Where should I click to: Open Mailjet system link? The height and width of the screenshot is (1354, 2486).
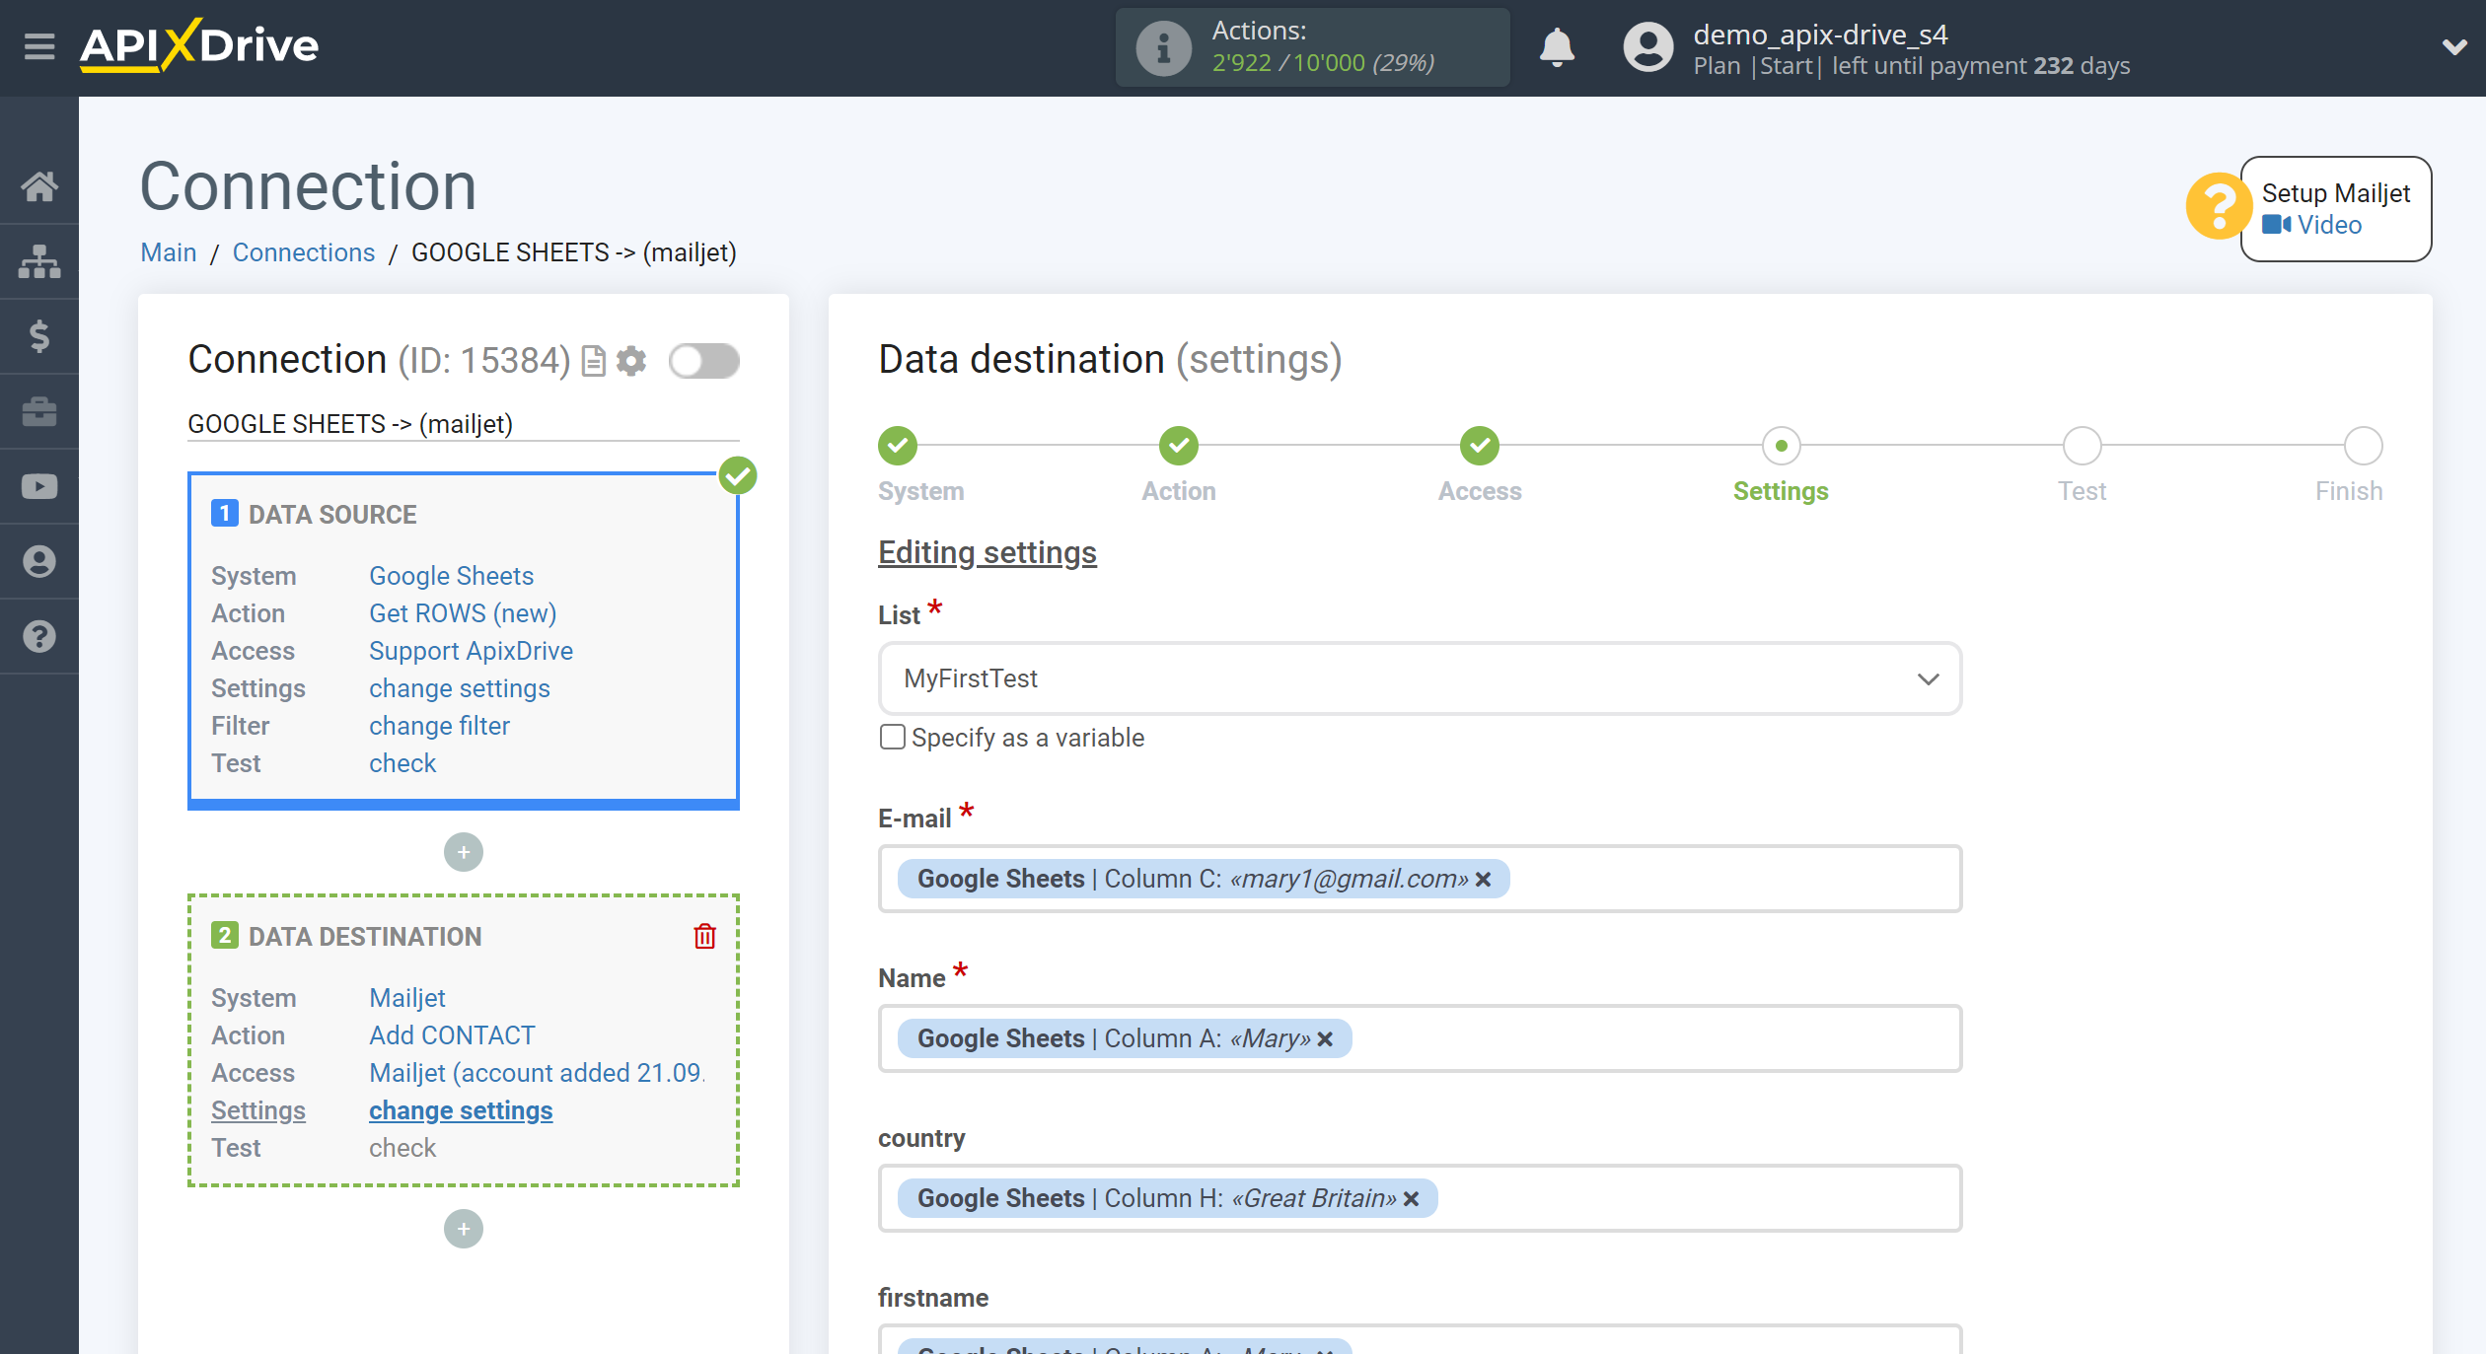pos(407,998)
